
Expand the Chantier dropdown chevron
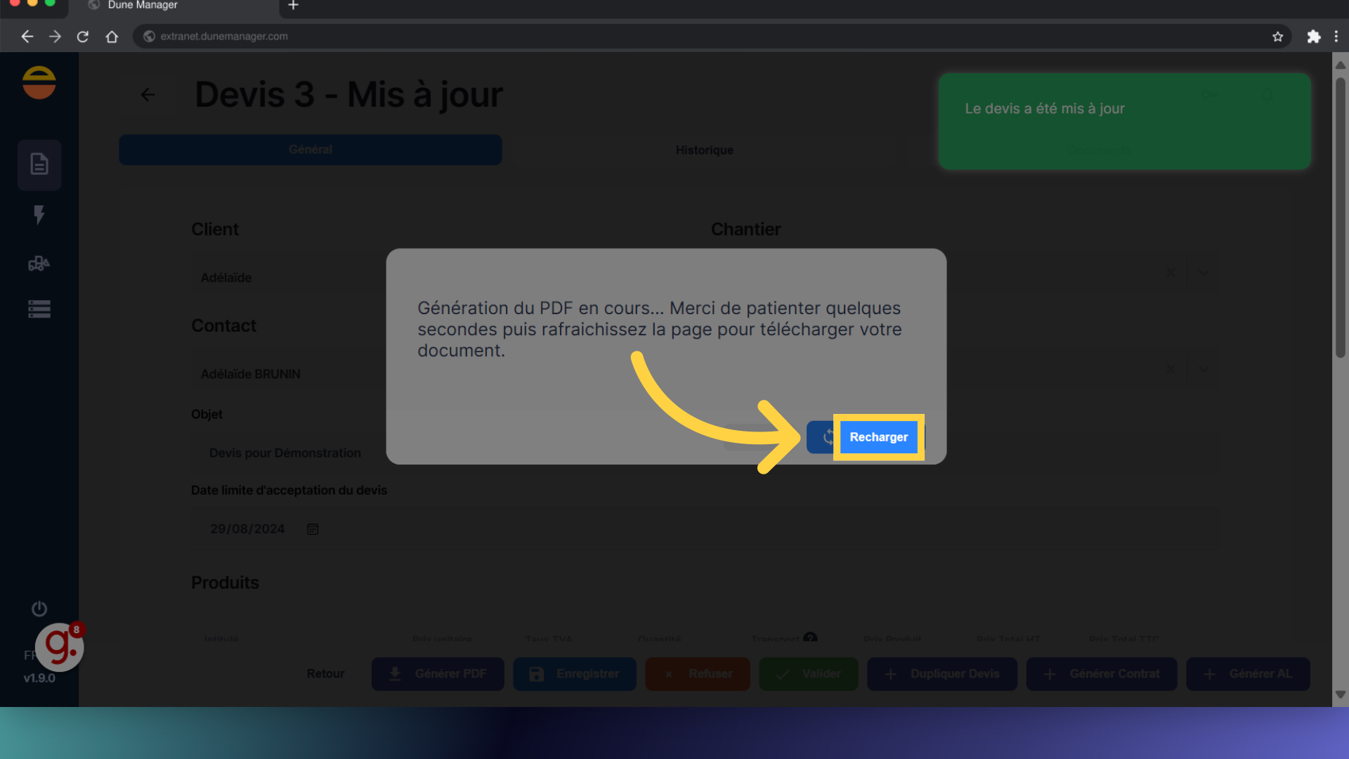coord(1204,273)
